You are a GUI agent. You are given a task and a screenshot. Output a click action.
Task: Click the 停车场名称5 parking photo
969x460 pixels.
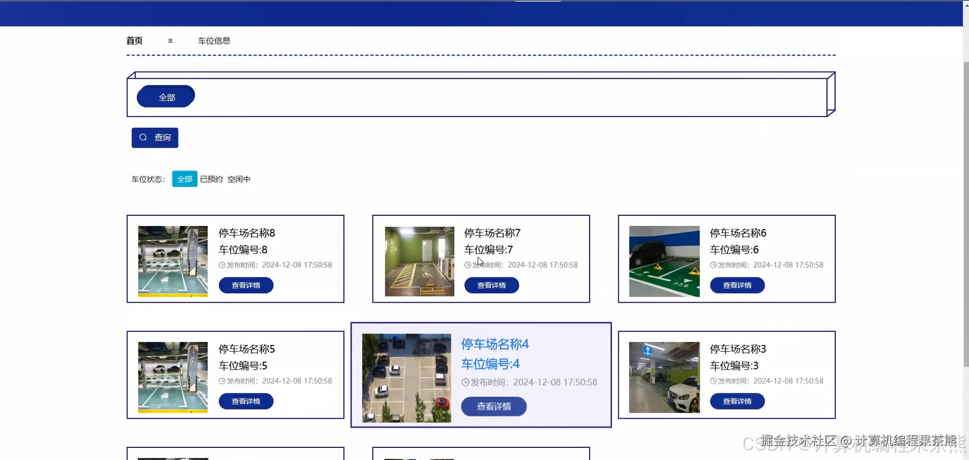tap(172, 377)
